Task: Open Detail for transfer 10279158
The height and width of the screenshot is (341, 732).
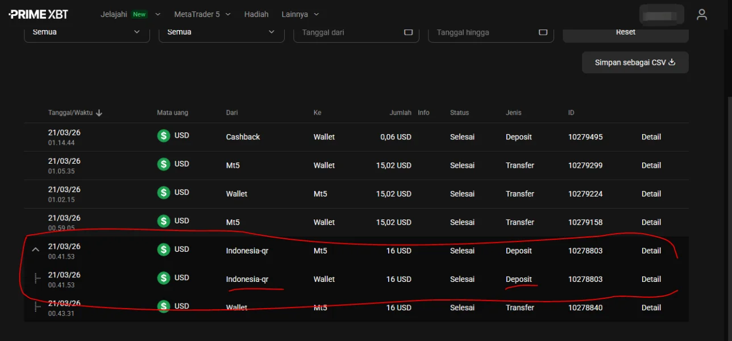Action: (651, 222)
